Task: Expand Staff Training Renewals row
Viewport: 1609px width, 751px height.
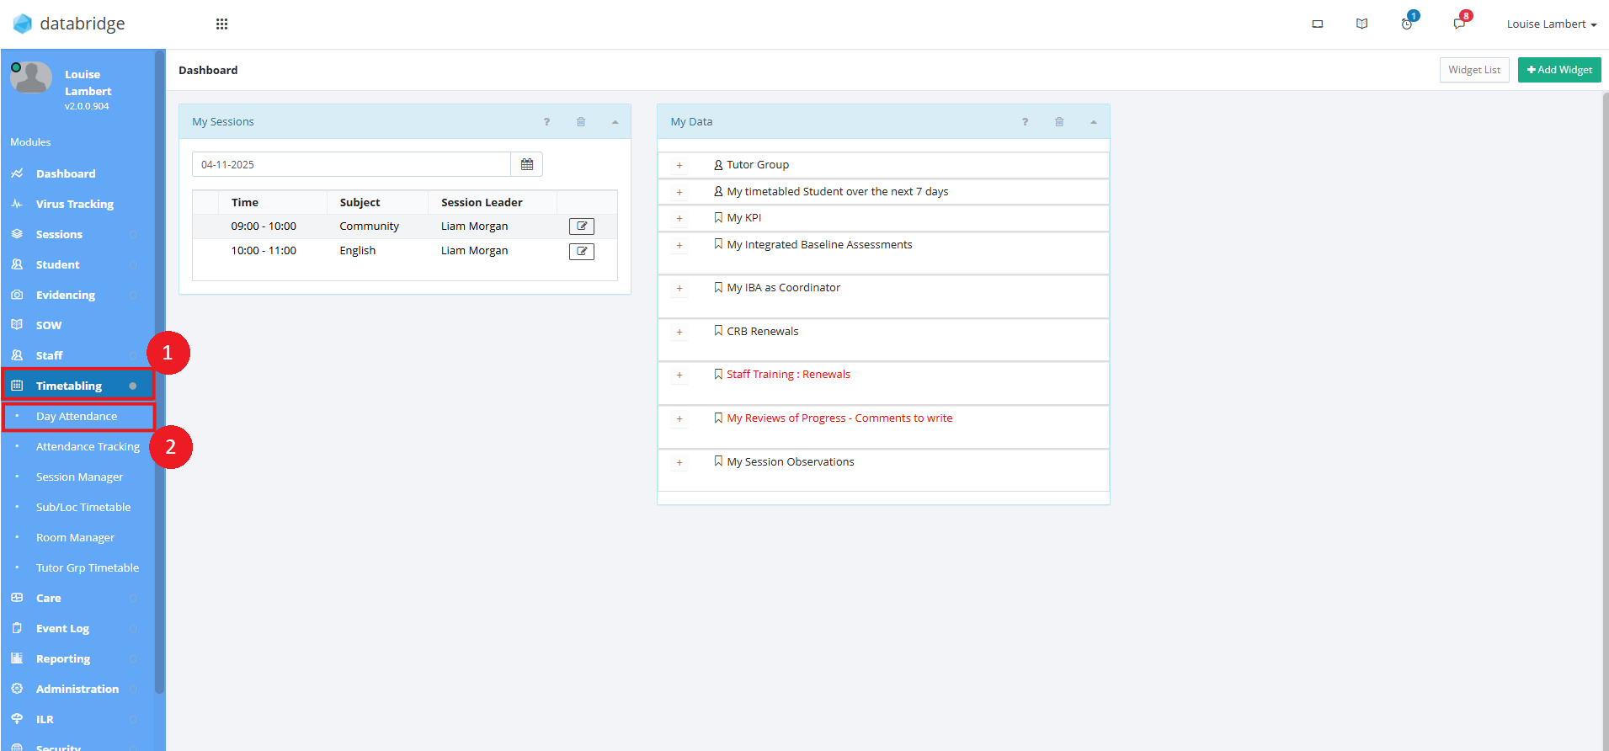Action: point(679,375)
